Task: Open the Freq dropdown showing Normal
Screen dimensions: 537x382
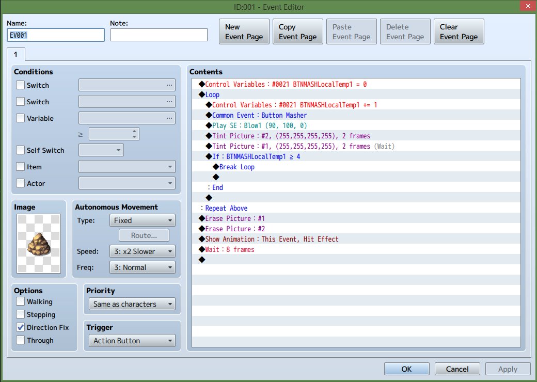Action: [x=142, y=267]
